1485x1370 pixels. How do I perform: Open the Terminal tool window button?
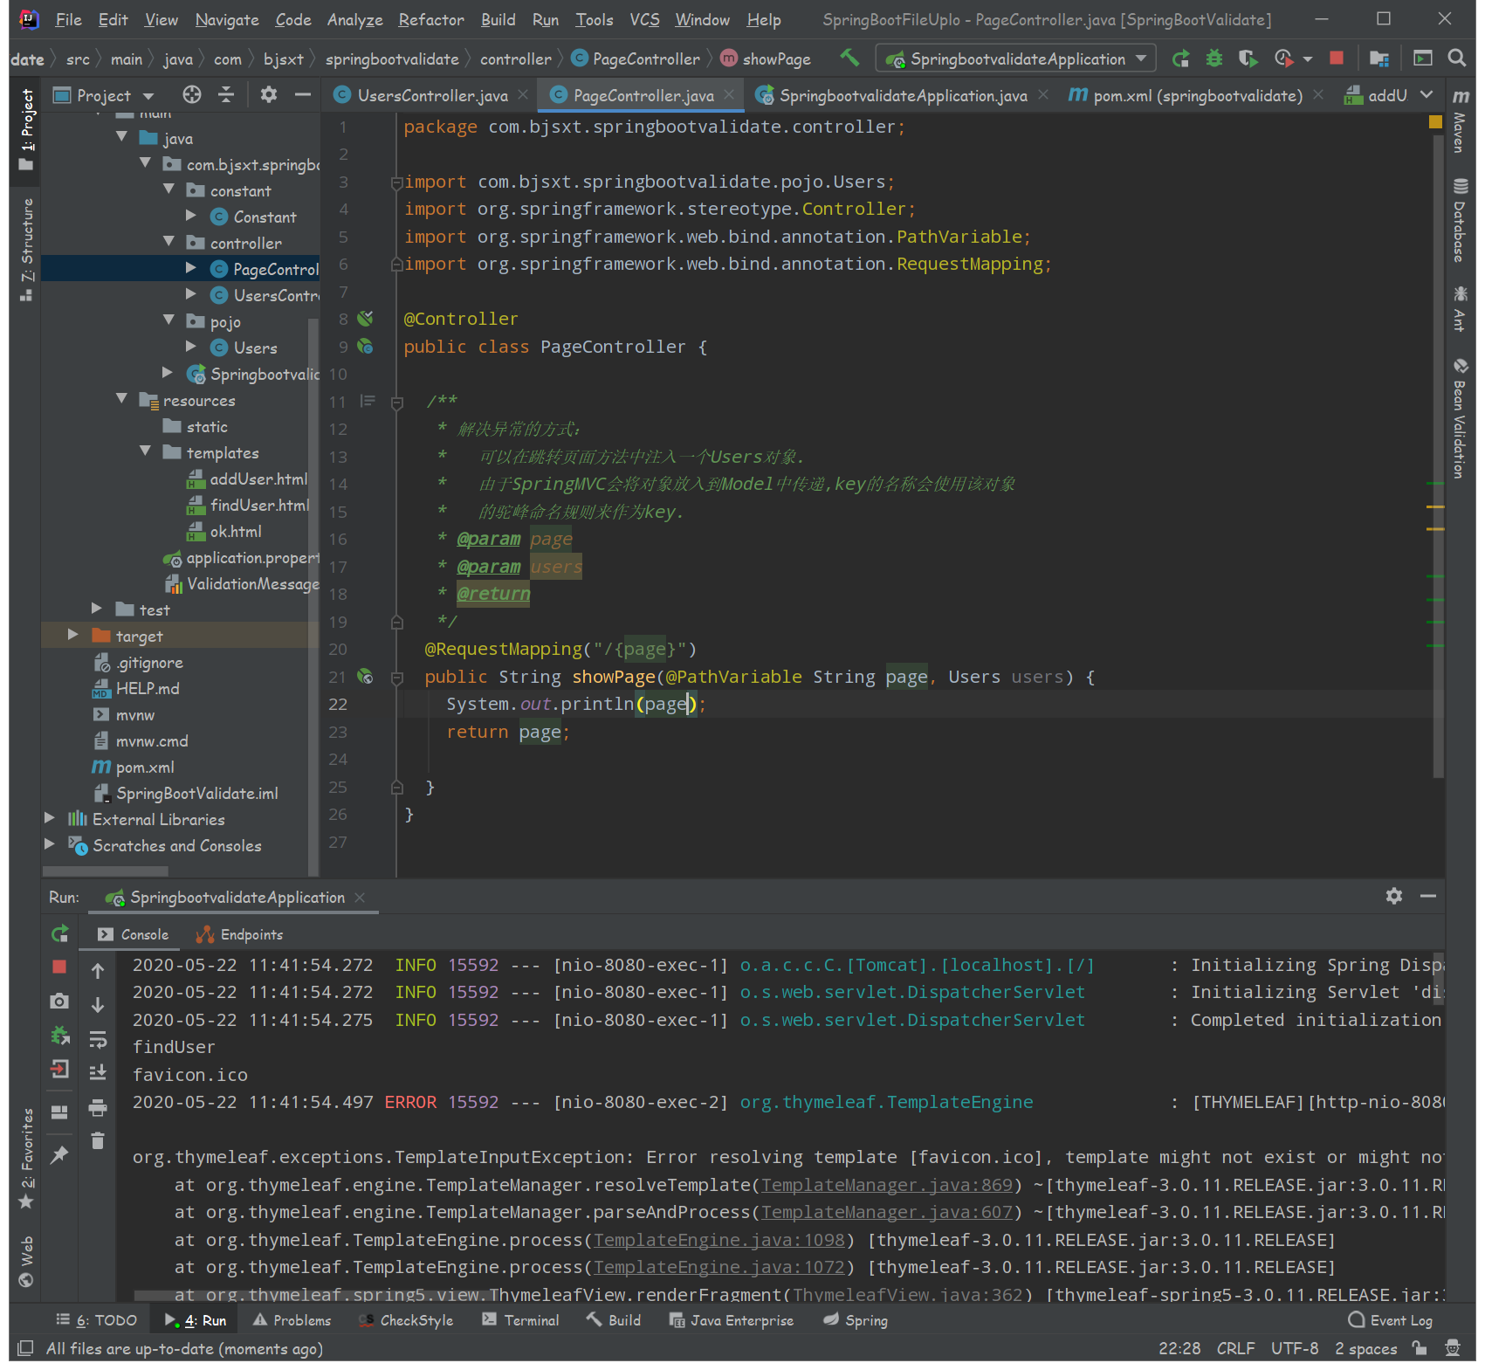[x=520, y=1320]
